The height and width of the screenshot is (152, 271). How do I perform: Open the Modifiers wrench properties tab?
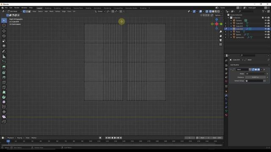click(x=226, y=95)
